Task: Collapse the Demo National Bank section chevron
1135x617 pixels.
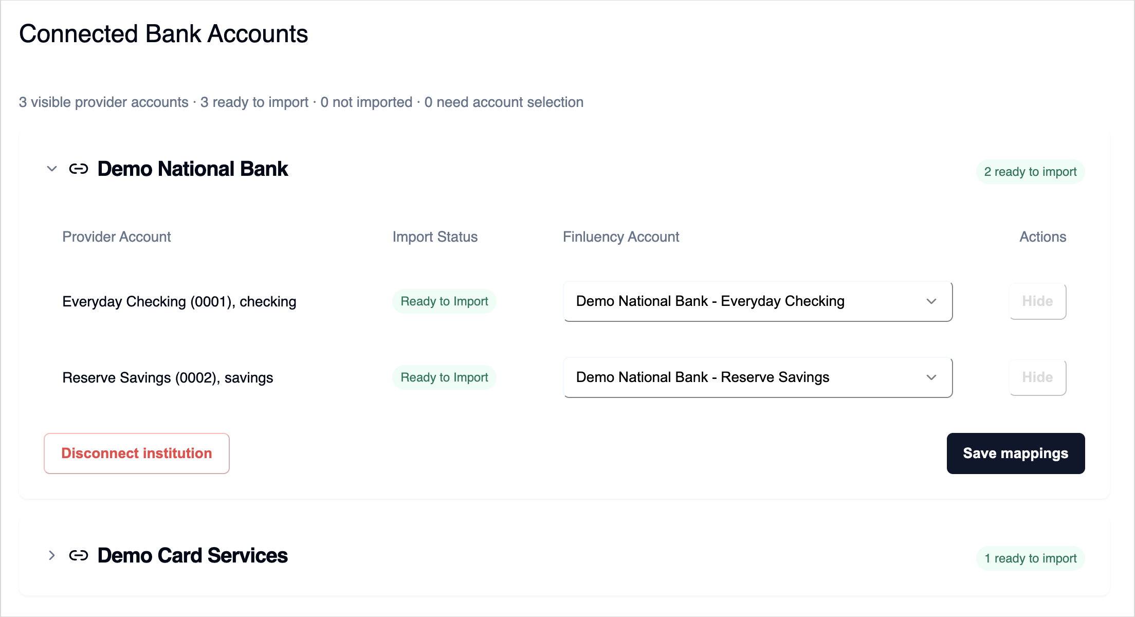Action: pos(52,169)
